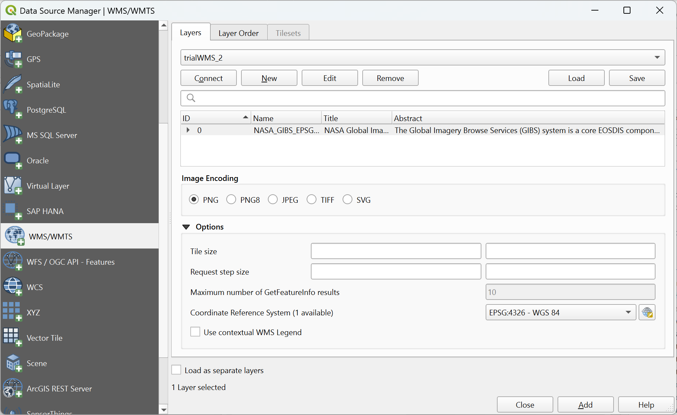
Task: Switch to the Layer Order tab
Action: coord(239,33)
